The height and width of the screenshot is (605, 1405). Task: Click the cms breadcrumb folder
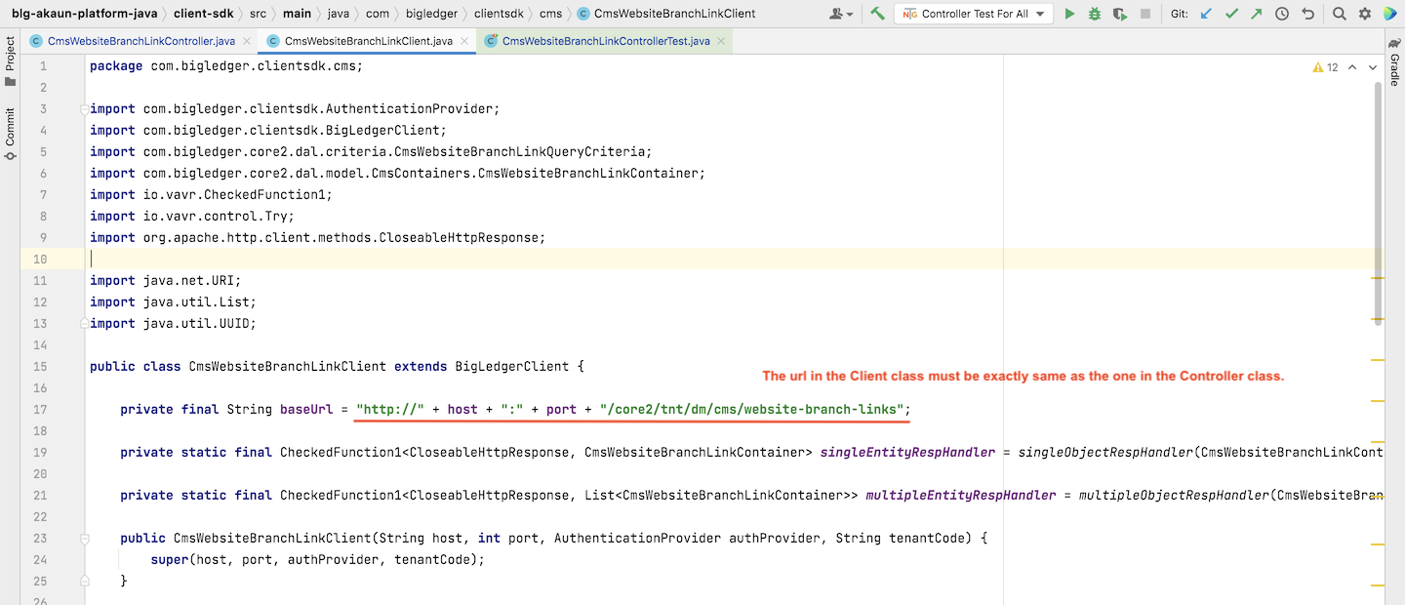tap(550, 14)
